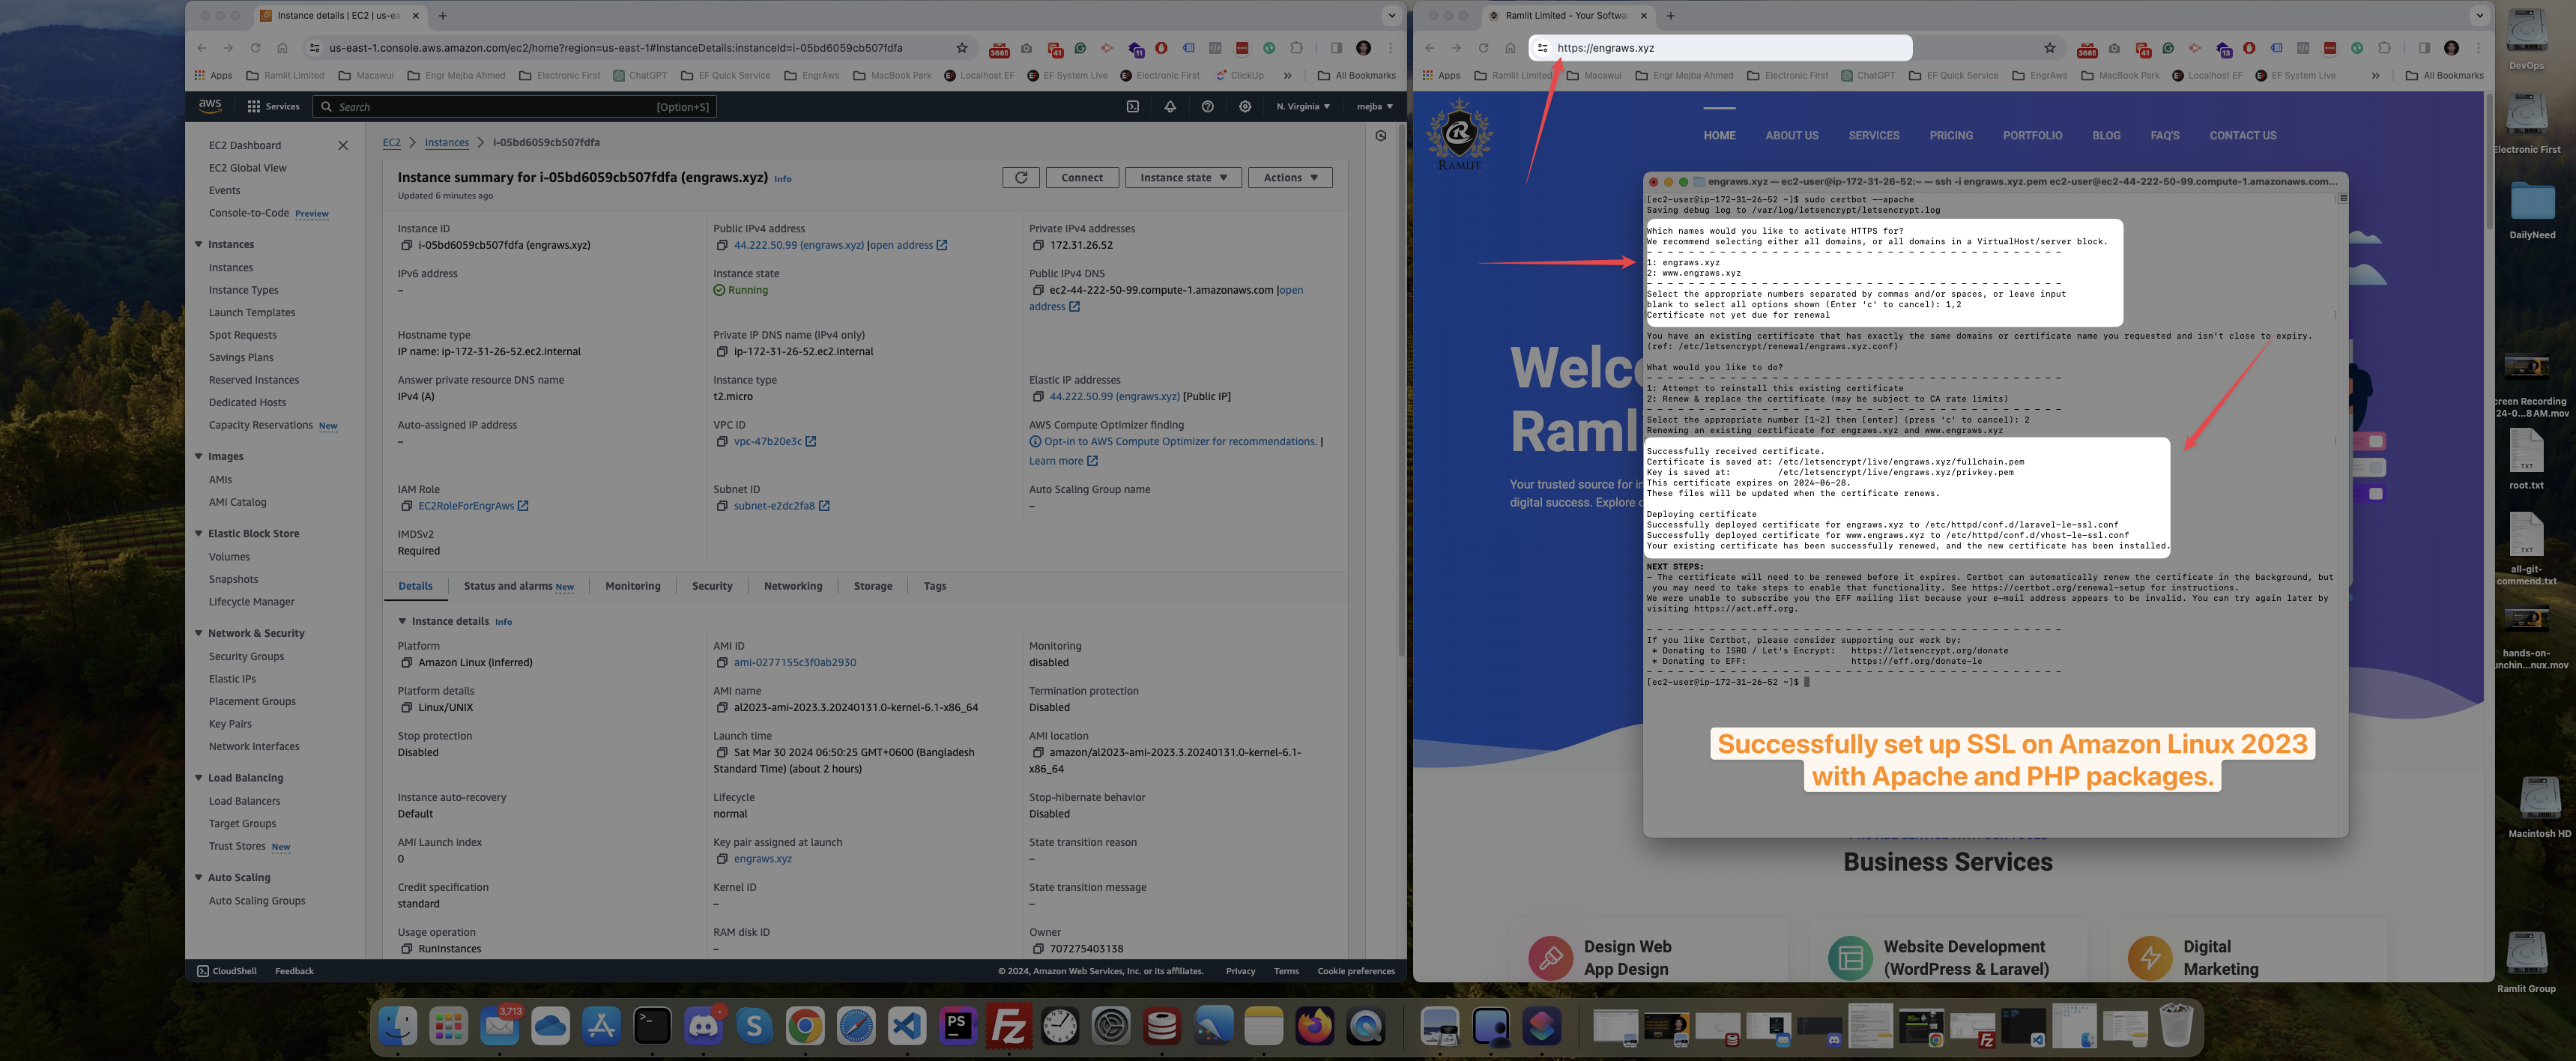The height and width of the screenshot is (1061, 2576).
Task: Open Google Chrome from the dock
Action: 805,1026
